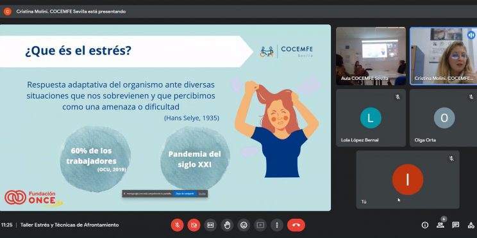
Task: Click the red I avatar
Action: click(x=408, y=179)
